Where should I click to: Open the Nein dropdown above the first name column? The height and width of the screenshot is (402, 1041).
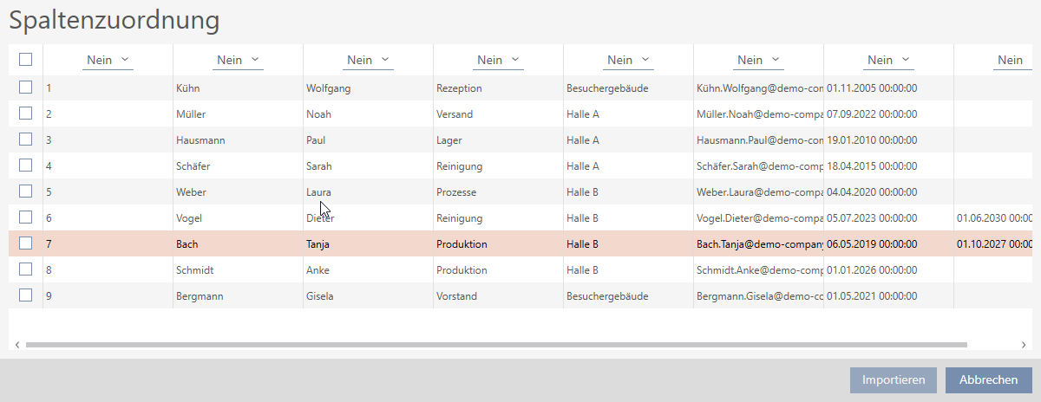368,60
